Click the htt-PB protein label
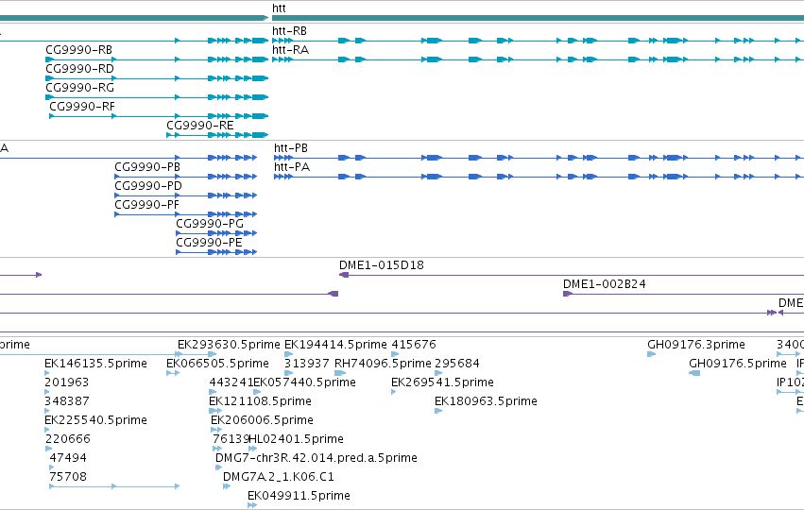This screenshot has height=510, width=804. pos(291,148)
